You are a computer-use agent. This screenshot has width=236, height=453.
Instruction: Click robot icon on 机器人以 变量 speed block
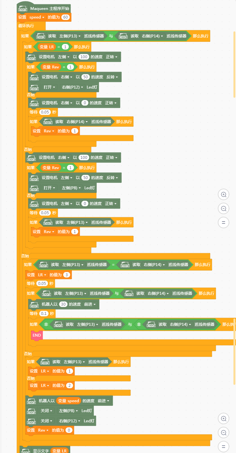[32, 401]
